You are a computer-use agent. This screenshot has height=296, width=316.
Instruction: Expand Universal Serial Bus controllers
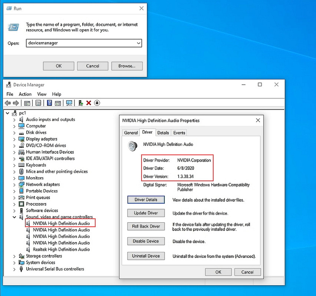(x=14, y=269)
